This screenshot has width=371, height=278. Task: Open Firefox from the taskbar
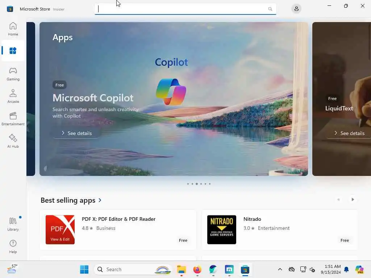(197, 269)
